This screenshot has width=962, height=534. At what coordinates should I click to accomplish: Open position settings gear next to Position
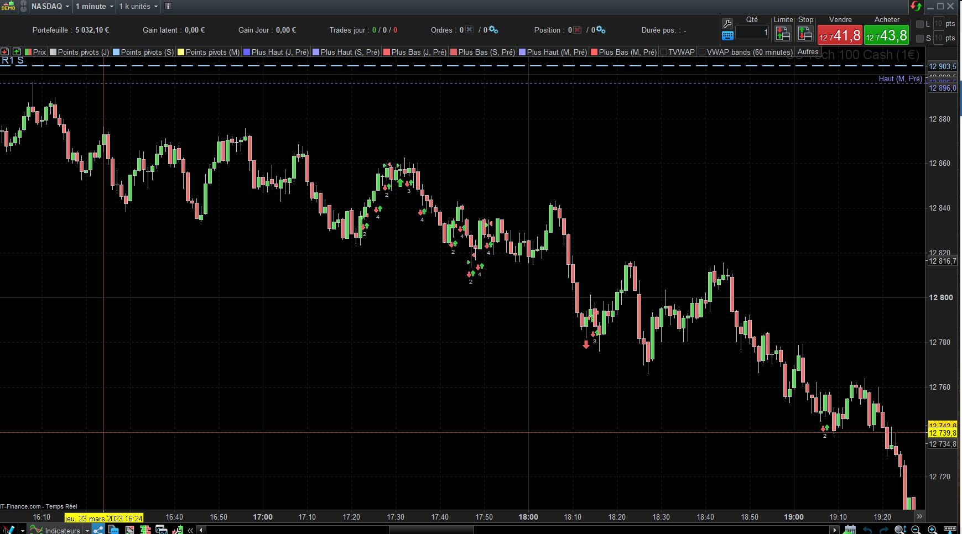point(601,30)
